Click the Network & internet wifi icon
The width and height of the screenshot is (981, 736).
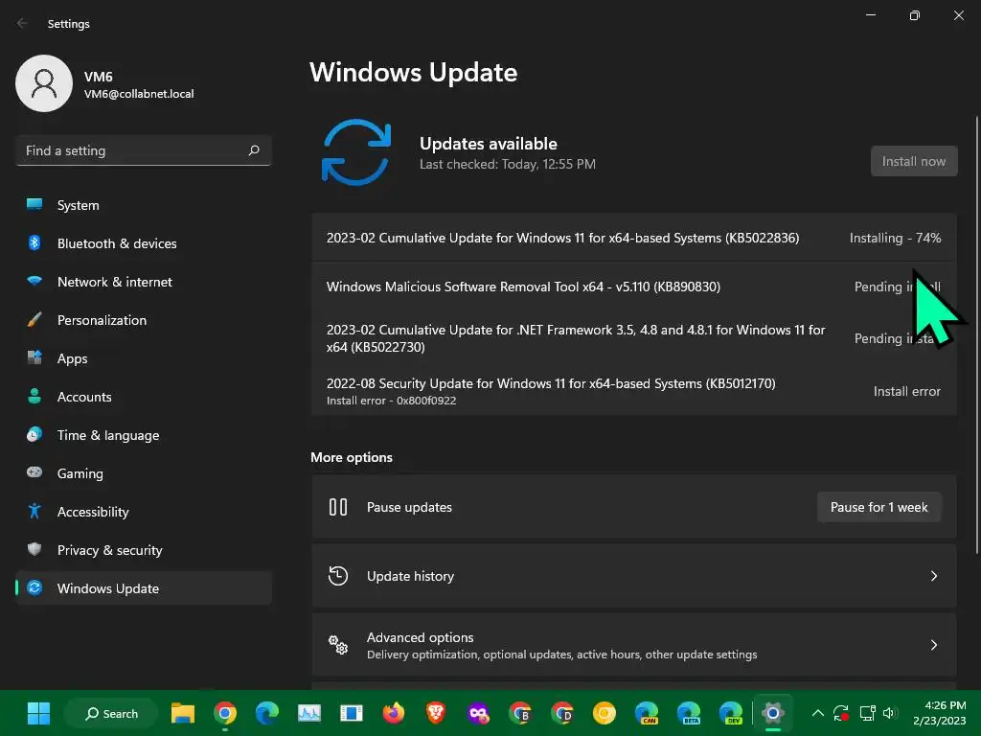point(34,281)
